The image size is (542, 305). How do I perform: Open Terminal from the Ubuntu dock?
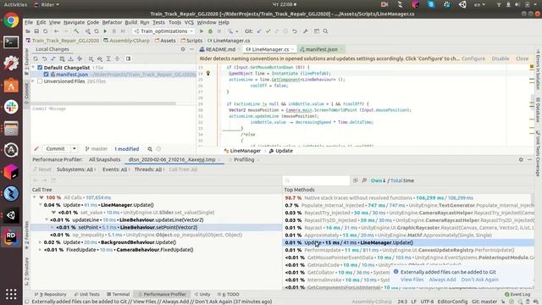pos(11,42)
